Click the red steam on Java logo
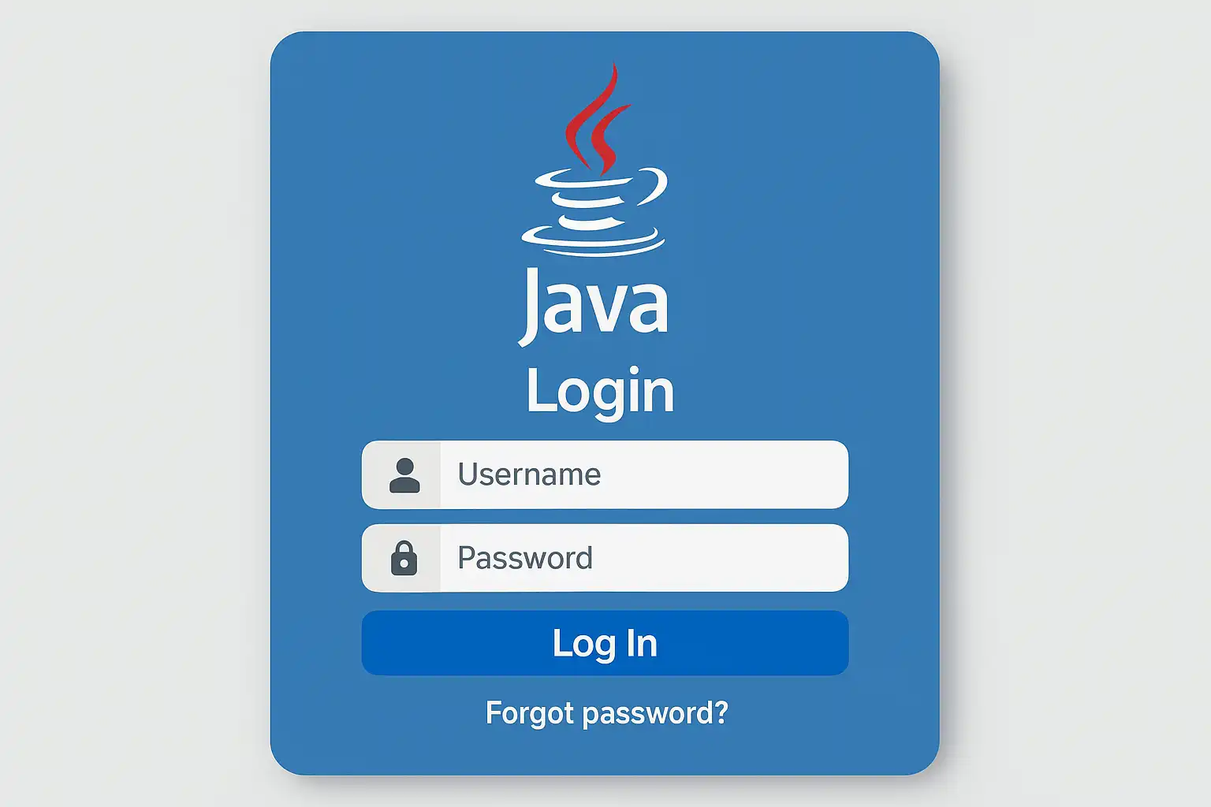 [598, 118]
